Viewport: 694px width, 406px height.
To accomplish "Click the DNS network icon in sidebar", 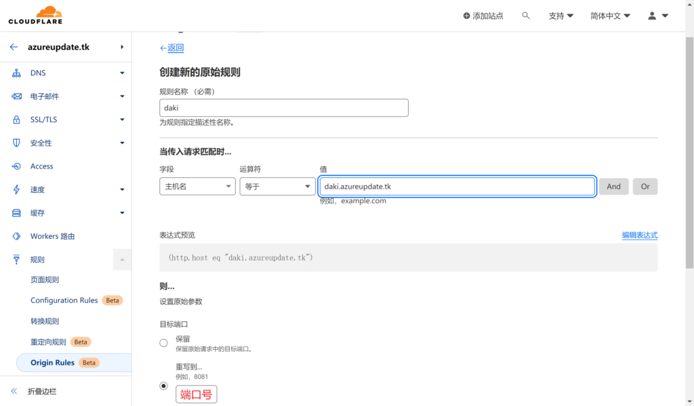I will point(16,73).
